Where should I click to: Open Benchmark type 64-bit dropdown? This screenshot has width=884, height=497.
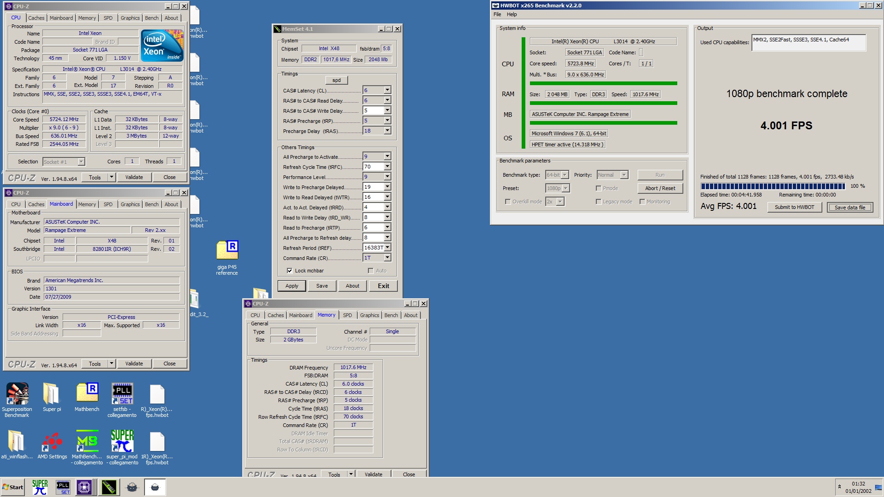(x=565, y=175)
